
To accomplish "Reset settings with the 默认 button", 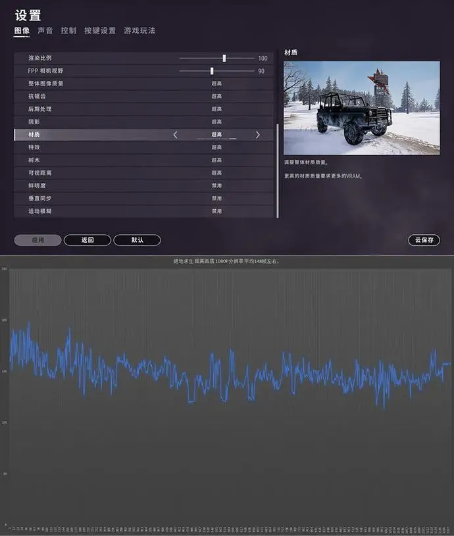I will (137, 240).
